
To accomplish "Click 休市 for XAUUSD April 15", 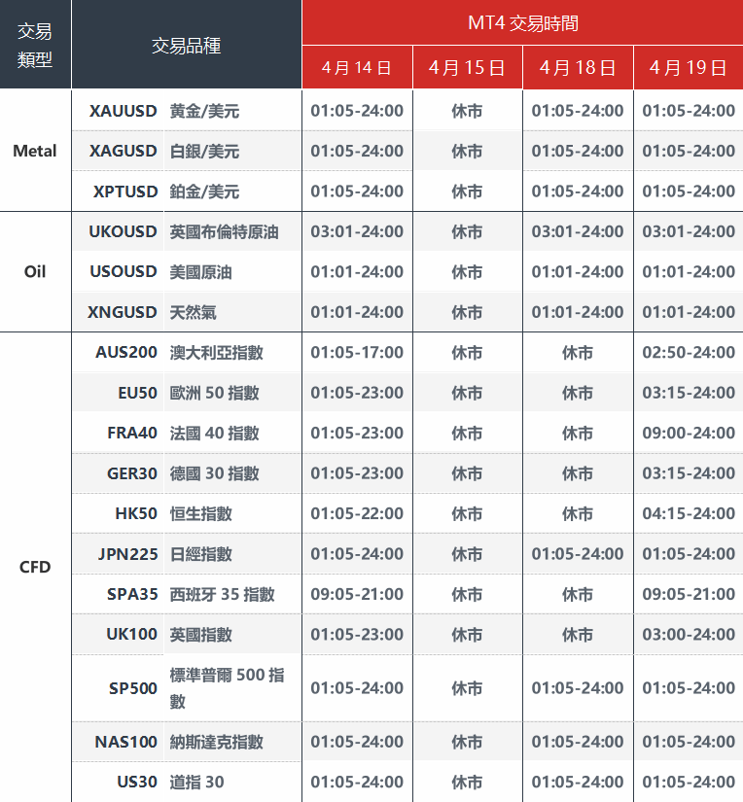I will [467, 111].
